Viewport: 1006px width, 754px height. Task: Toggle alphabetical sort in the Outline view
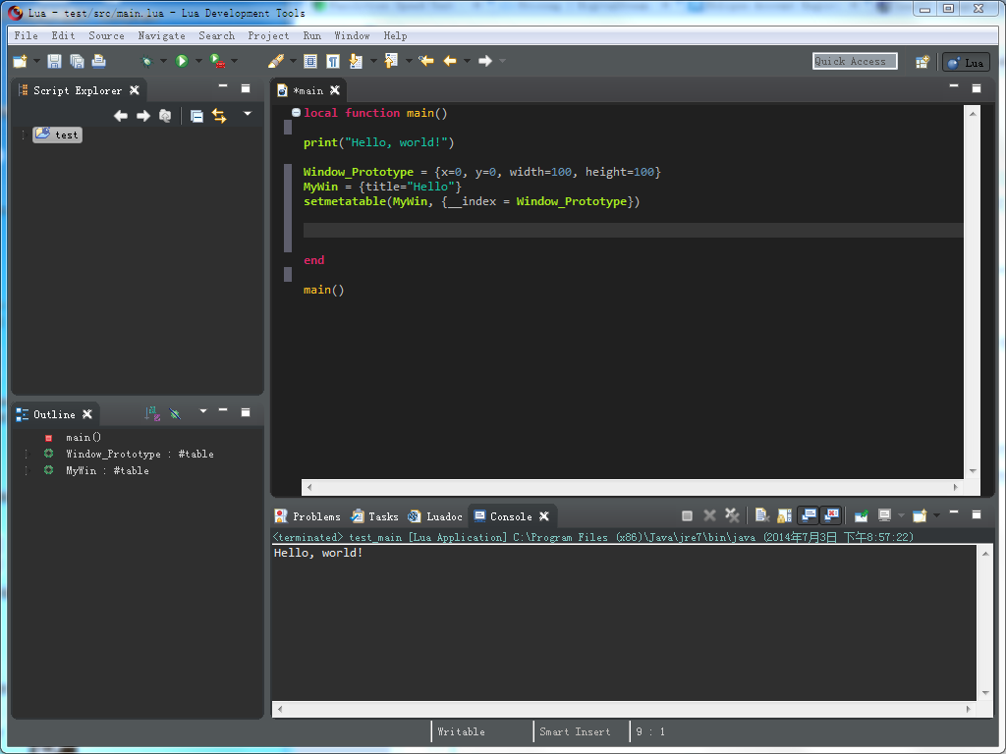[x=152, y=414]
